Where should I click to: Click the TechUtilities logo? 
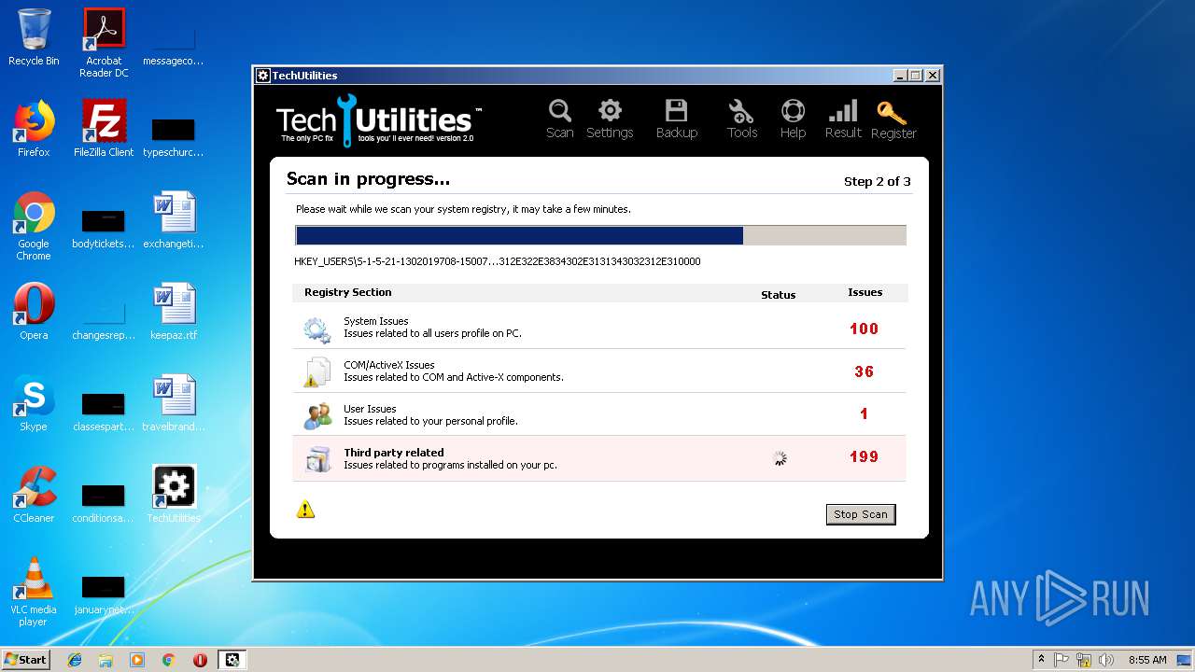pos(378,120)
